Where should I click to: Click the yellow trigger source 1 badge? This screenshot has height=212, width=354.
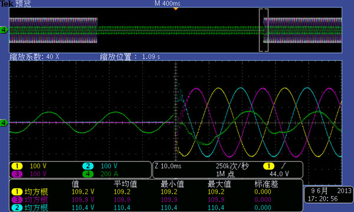click(268, 166)
